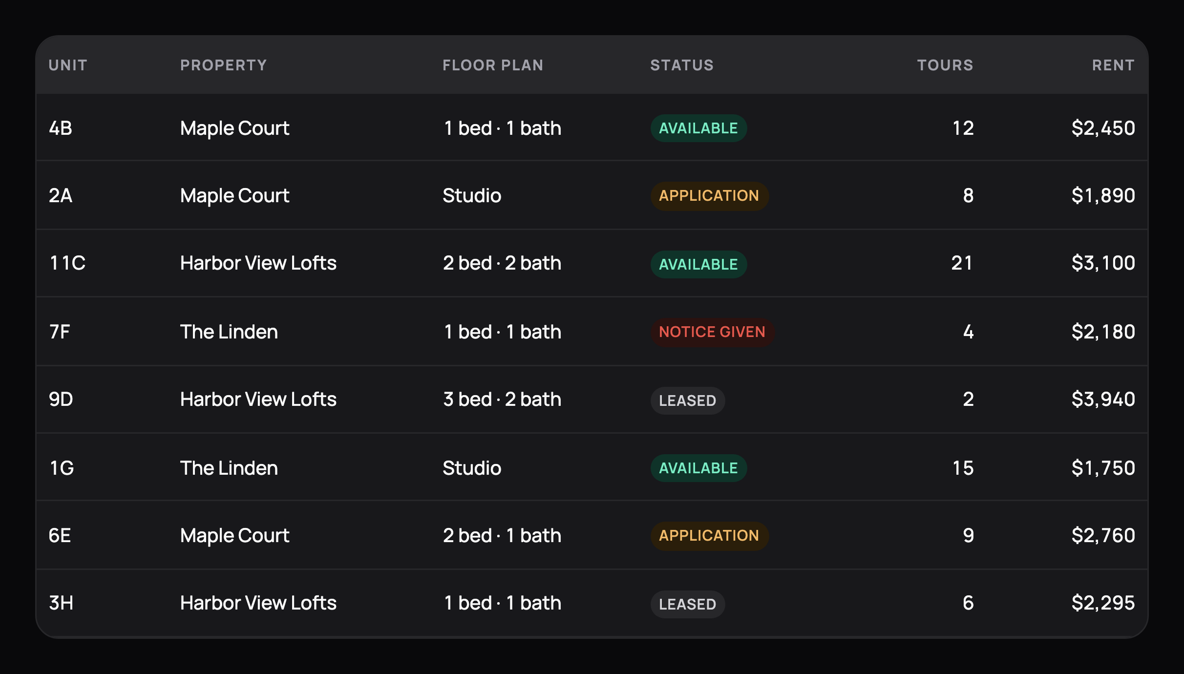The height and width of the screenshot is (674, 1184).
Task: Click the NOTICE GIVEN status badge
Action: point(712,332)
